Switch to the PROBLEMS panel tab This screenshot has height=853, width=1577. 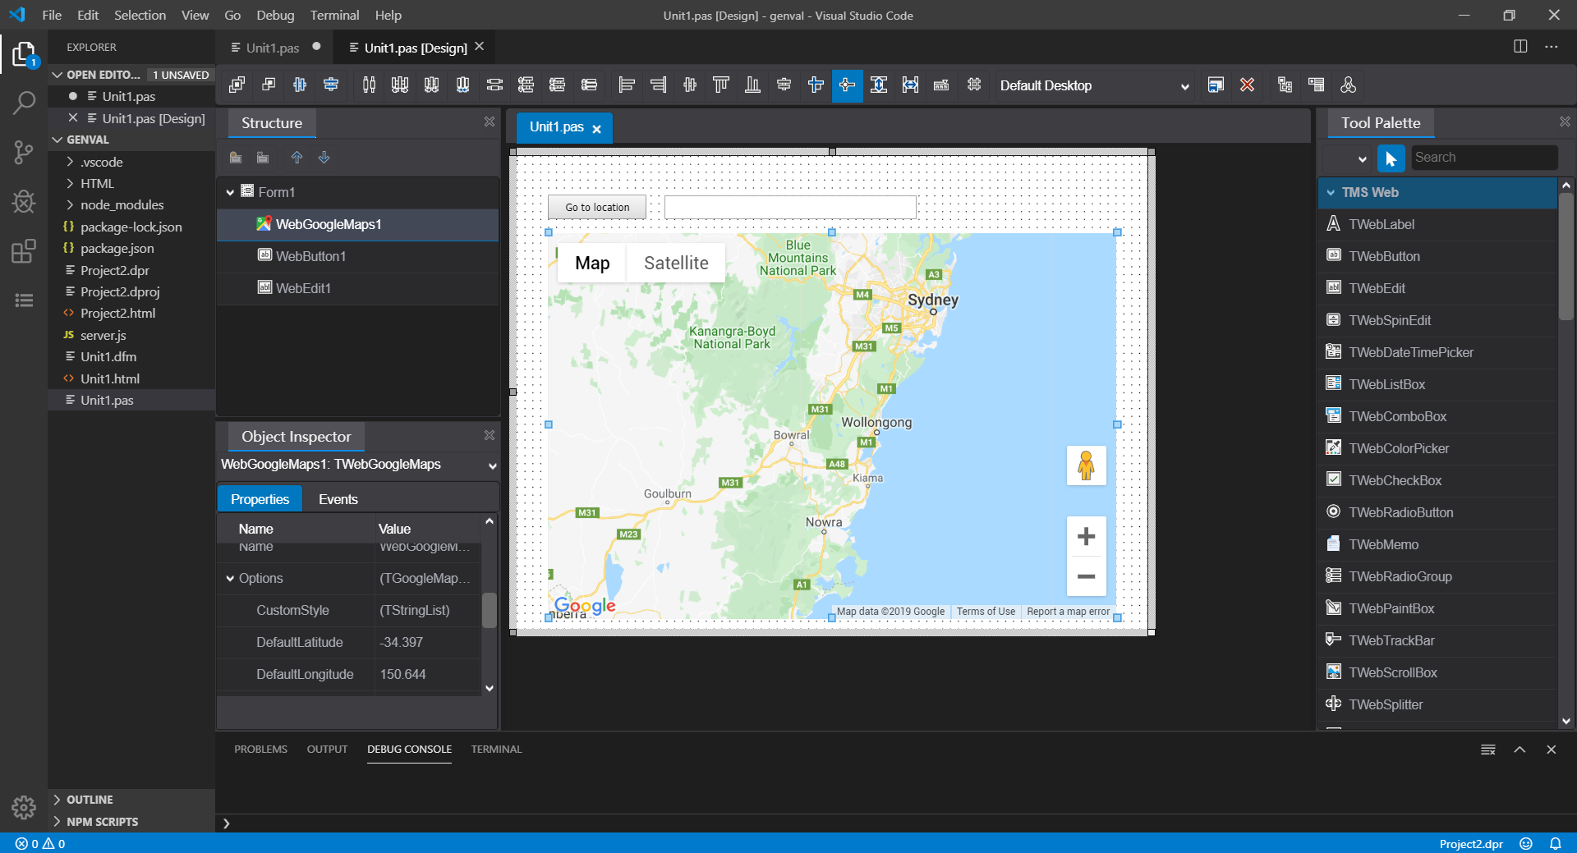(x=260, y=749)
